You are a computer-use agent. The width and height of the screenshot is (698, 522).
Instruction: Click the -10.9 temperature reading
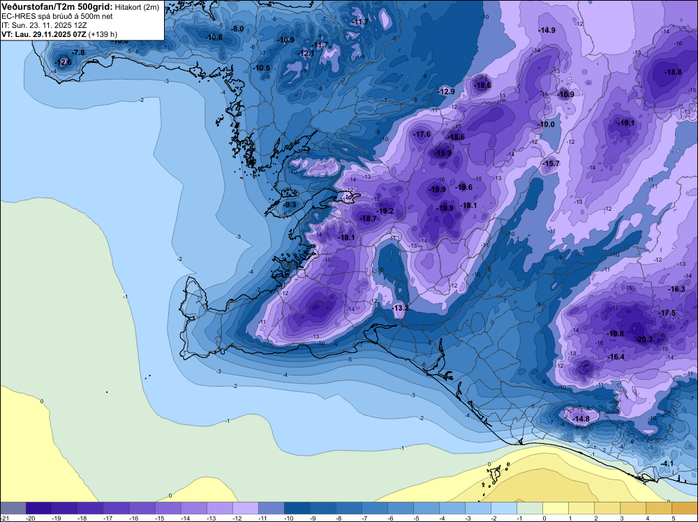coord(286,40)
